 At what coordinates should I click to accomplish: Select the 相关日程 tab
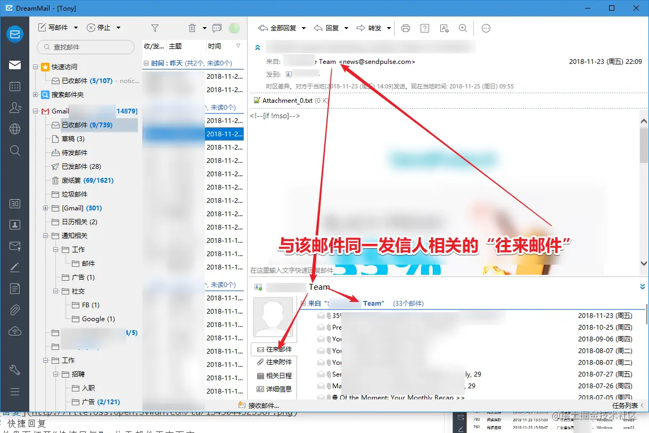point(274,375)
